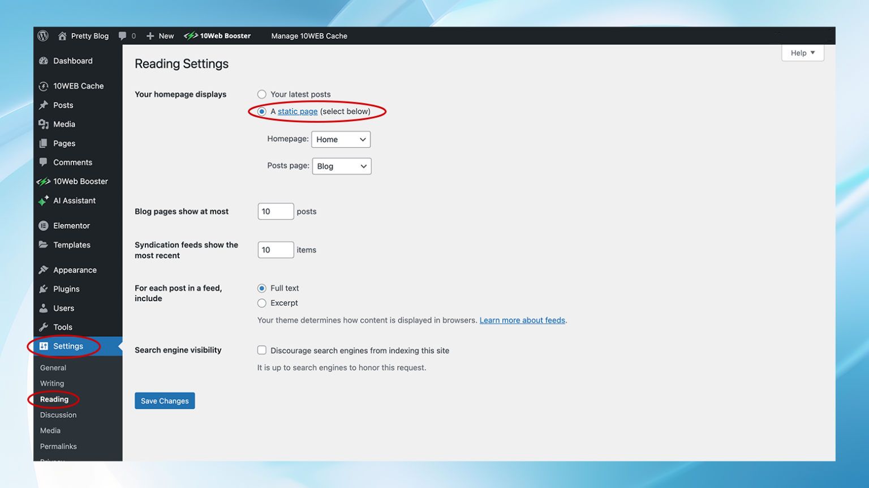Open the Media library icon

(x=44, y=124)
